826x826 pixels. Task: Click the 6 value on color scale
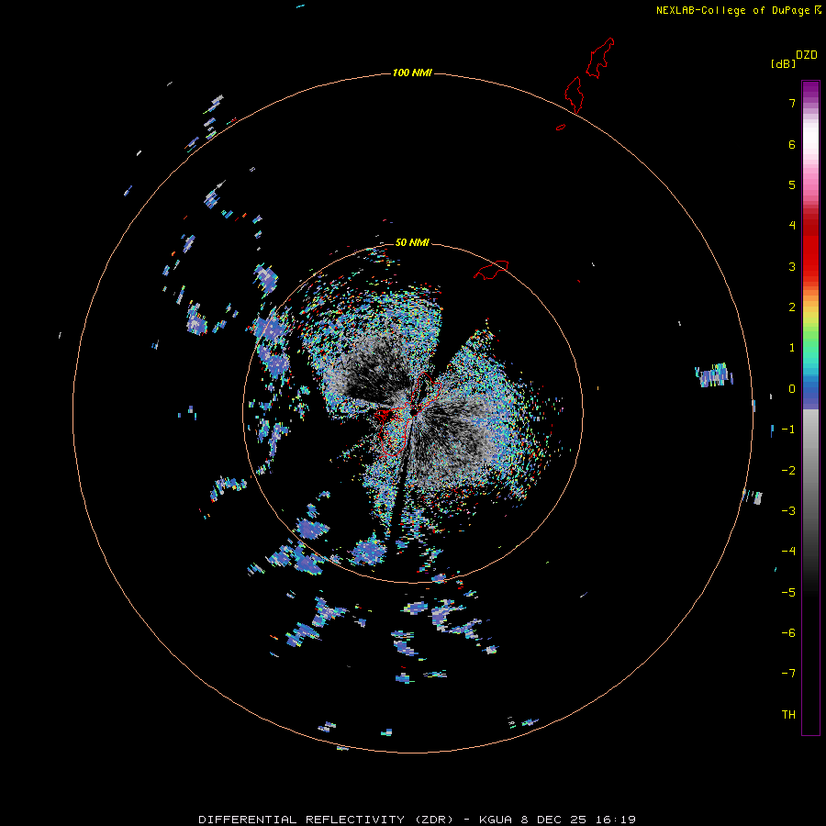pyautogui.click(x=792, y=144)
